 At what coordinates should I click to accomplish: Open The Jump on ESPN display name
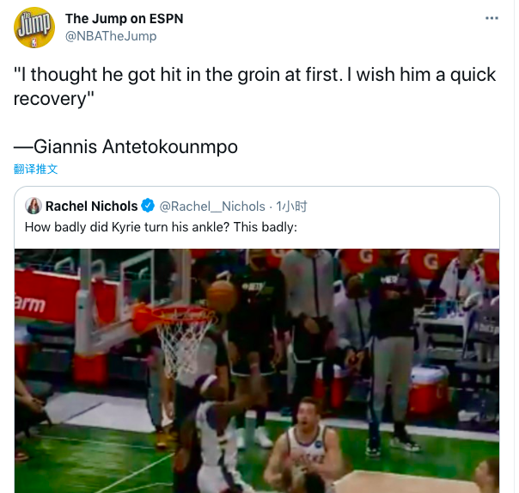[x=124, y=18]
